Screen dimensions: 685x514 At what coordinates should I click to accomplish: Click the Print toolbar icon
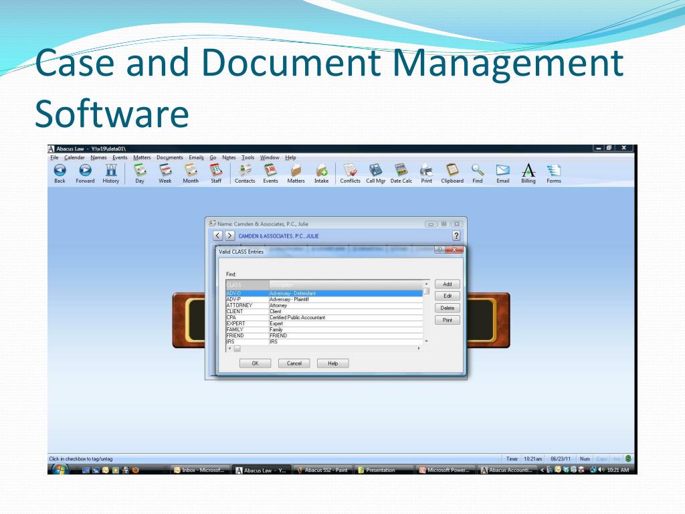point(426,173)
